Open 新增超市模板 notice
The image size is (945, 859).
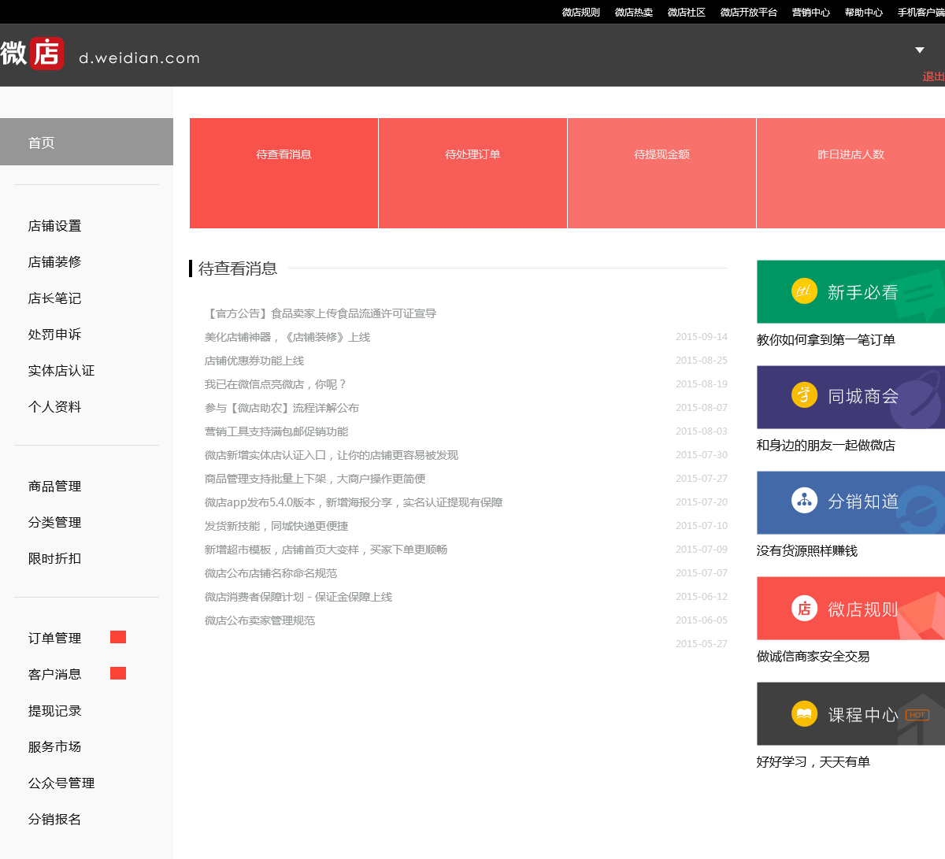326,550
